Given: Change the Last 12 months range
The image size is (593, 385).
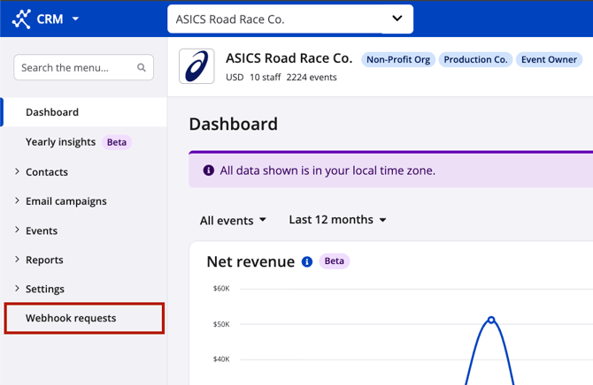Looking at the screenshot, I should click(x=337, y=220).
